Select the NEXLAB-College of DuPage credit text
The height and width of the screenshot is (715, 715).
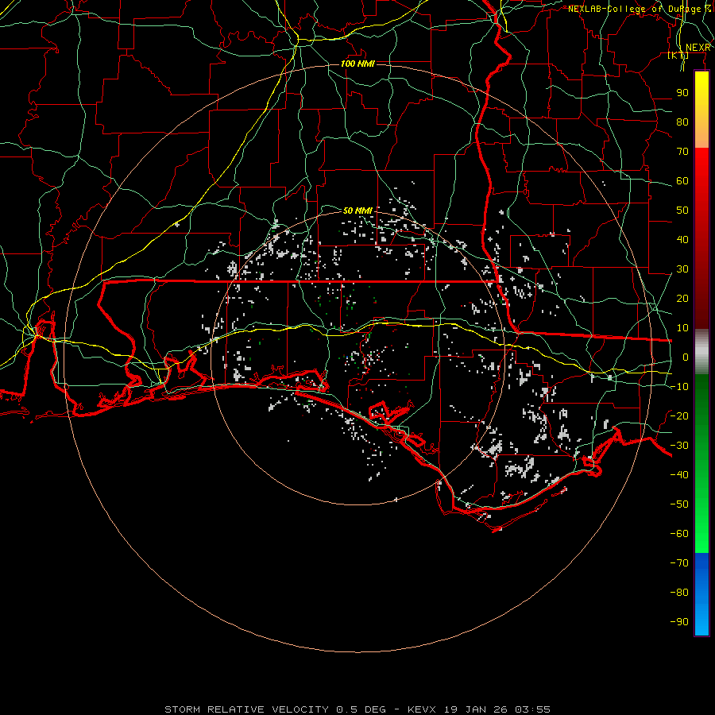pos(639,9)
